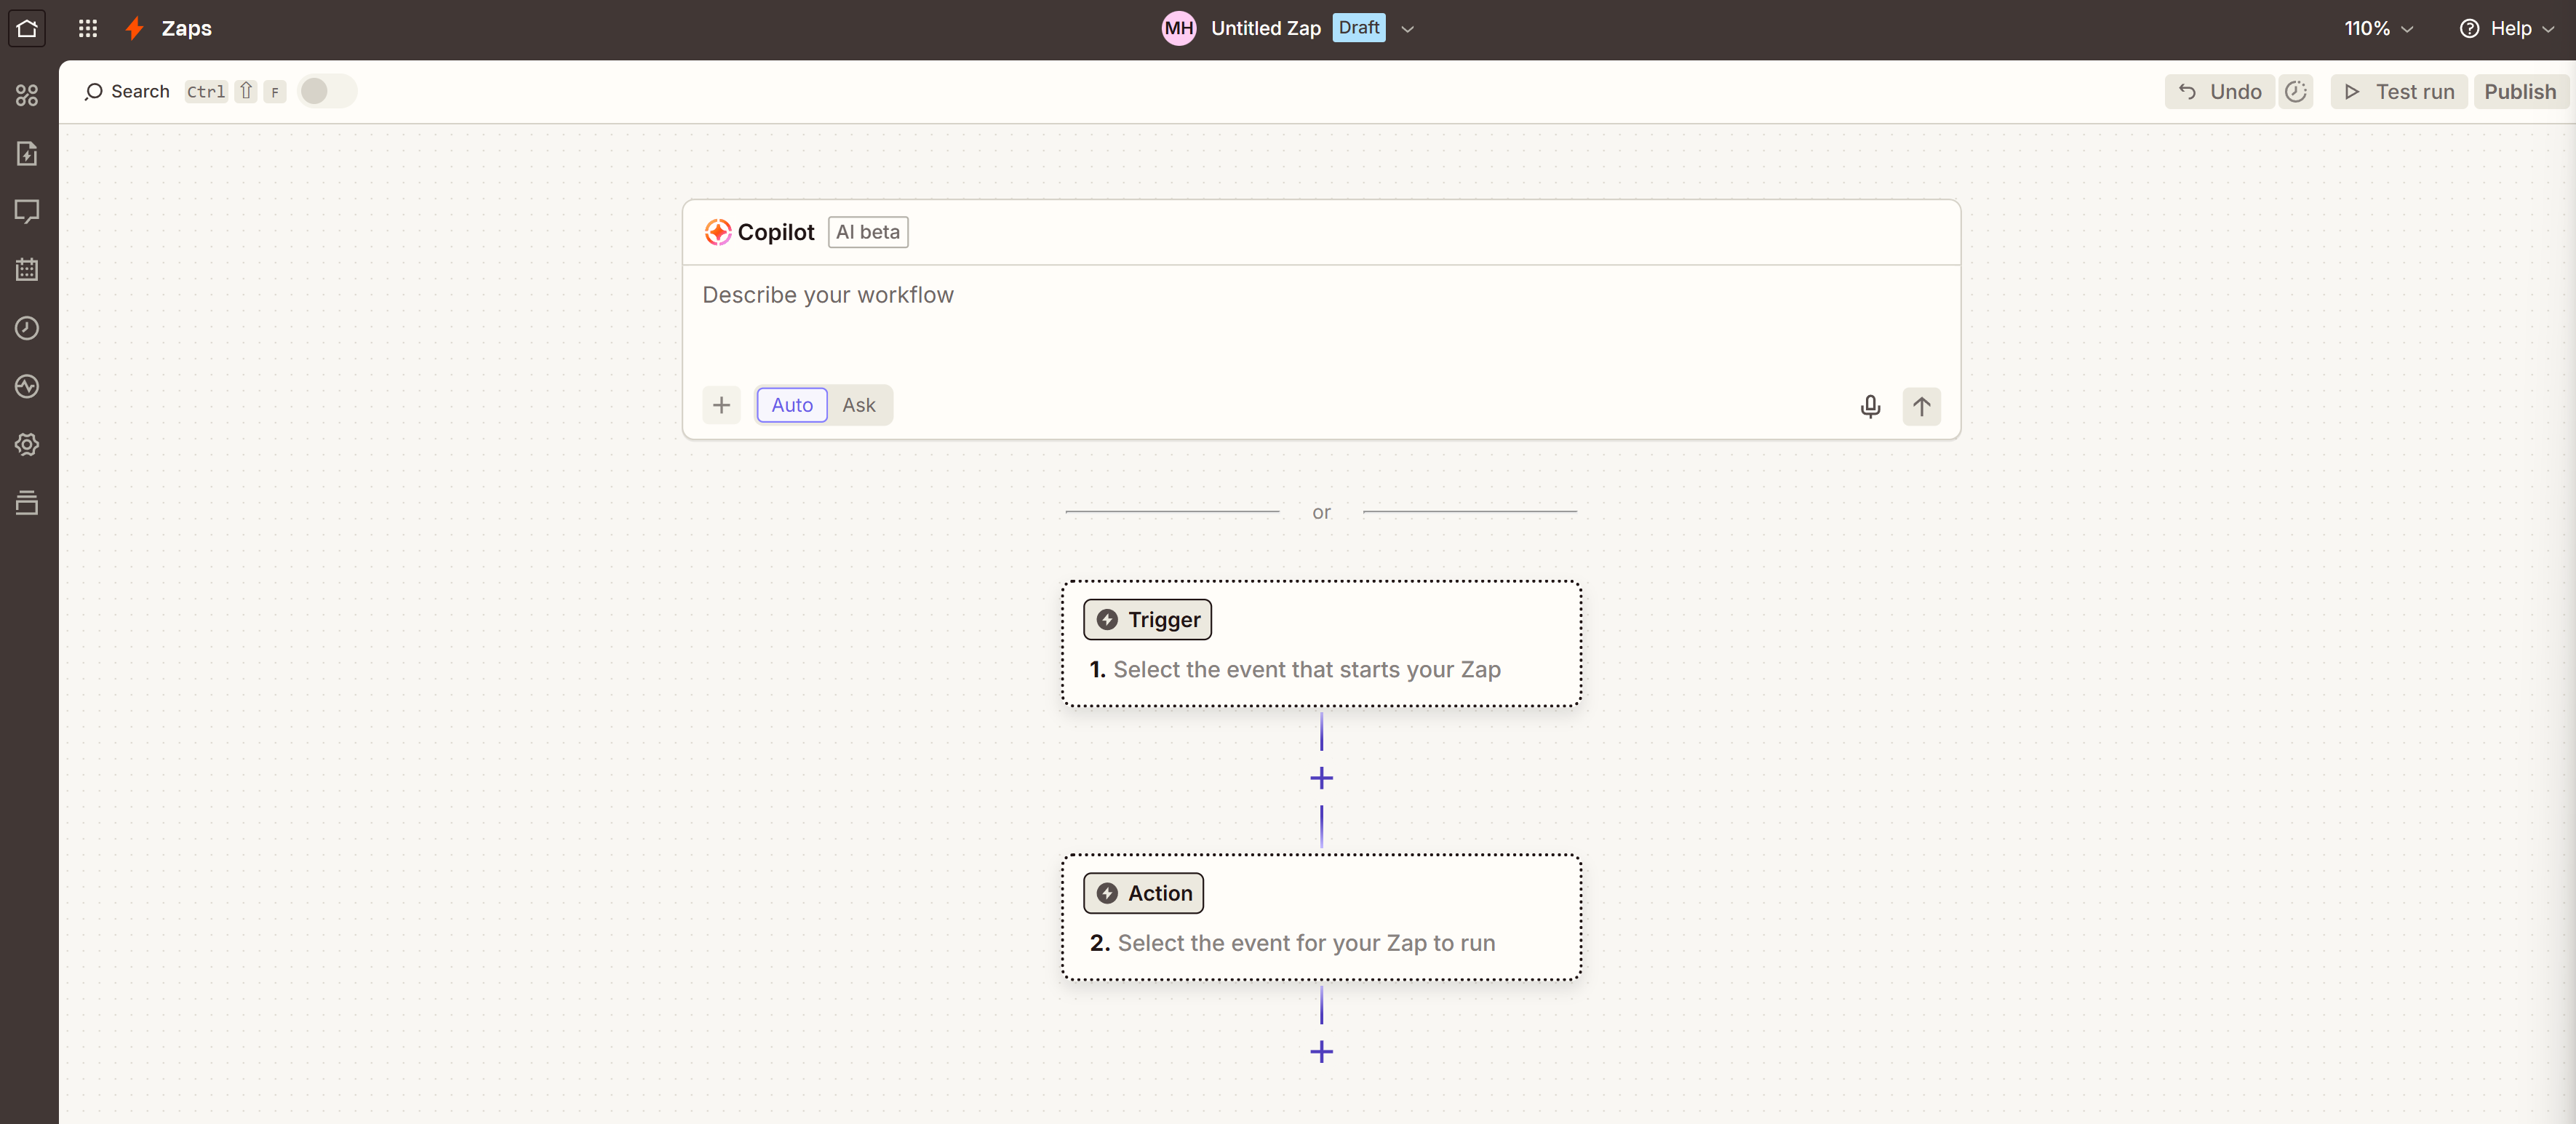Open the apps grid menu icon

click(x=88, y=28)
